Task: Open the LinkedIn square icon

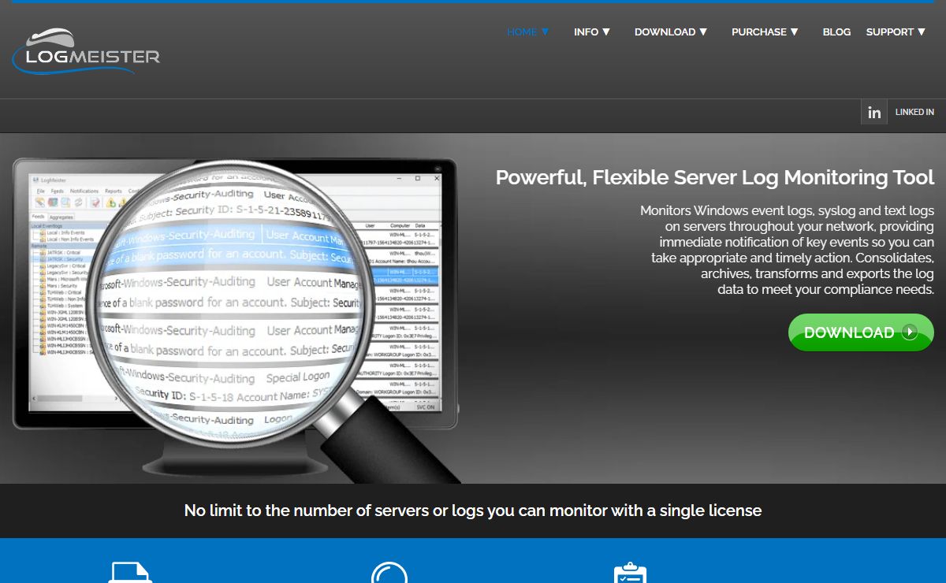Action: tap(874, 112)
